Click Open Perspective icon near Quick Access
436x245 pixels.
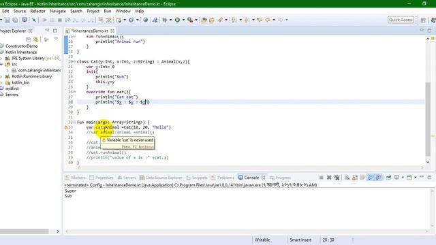[423, 20]
